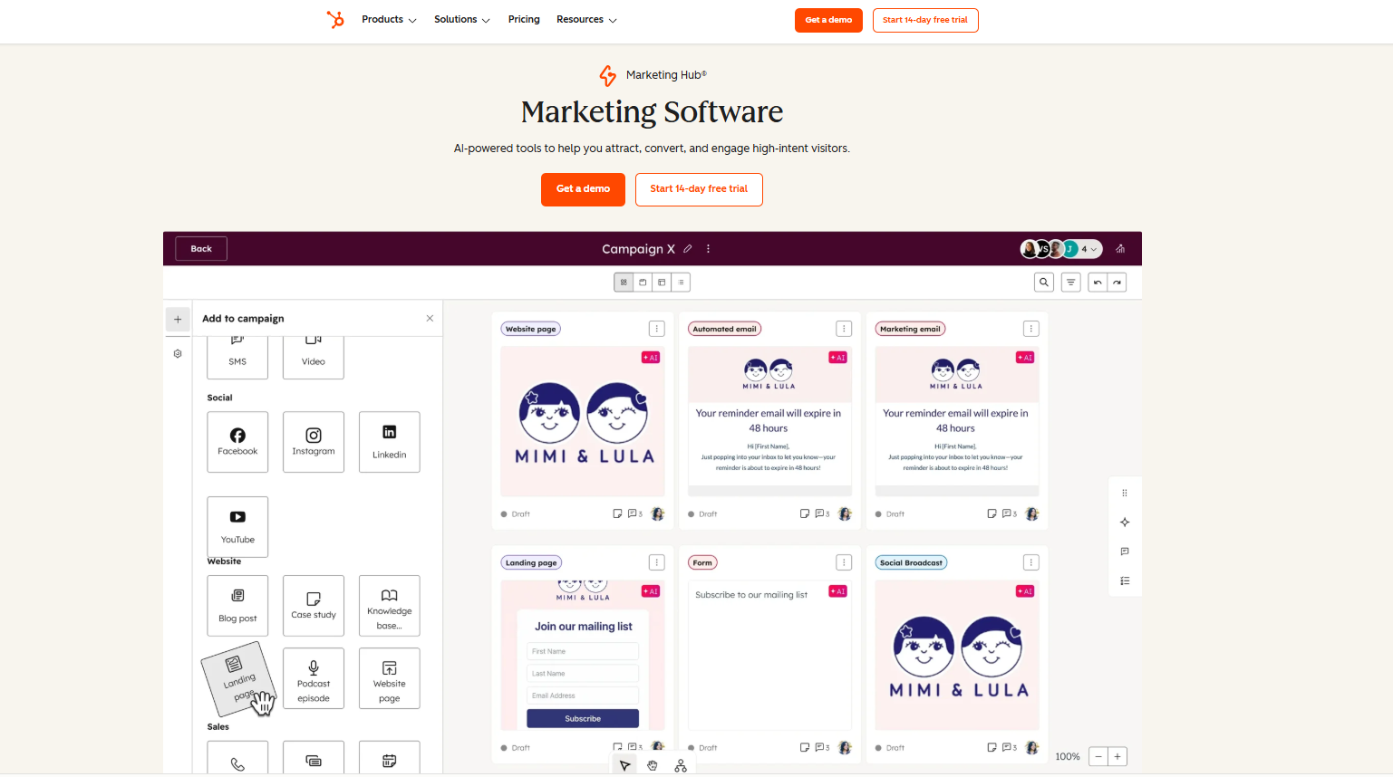Screen dimensions: 1393x777
Task: Click the Back button on the campaign board
Action: pyautogui.click(x=200, y=248)
